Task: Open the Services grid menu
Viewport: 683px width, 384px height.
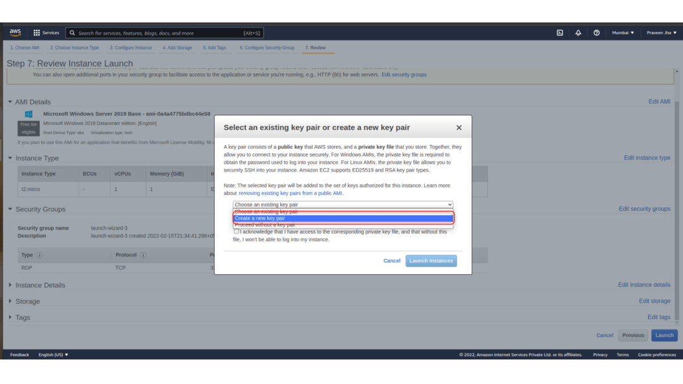Action: point(46,33)
